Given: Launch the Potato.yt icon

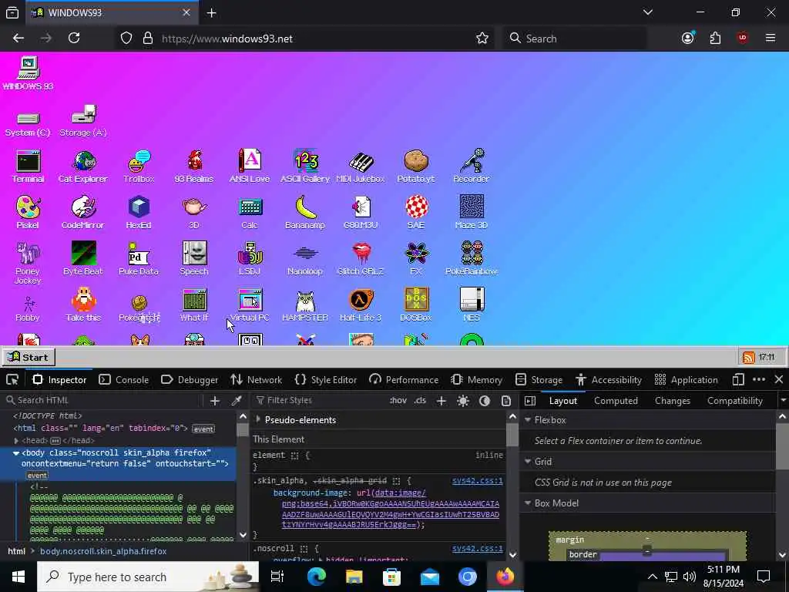Looking at the screenshot, I should tap(416, 166).
